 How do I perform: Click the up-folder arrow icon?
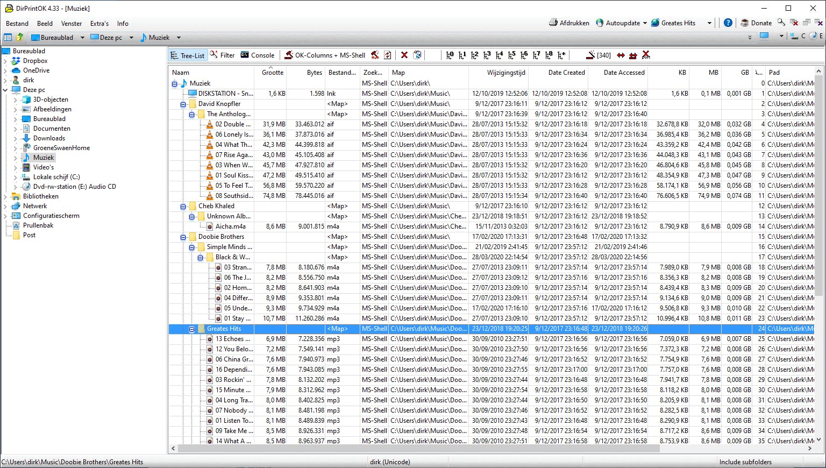[x=20, y=37]
